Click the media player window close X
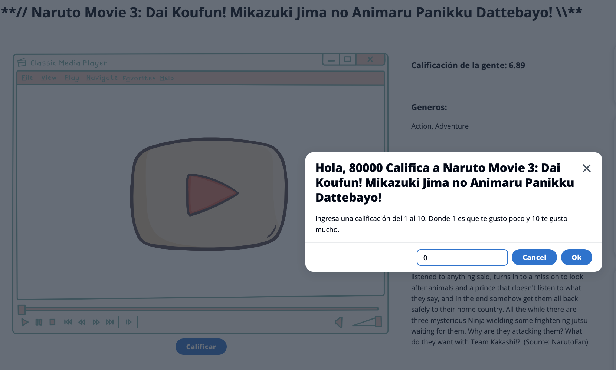This screenshot has height=370, width=616. click(370, 59)
